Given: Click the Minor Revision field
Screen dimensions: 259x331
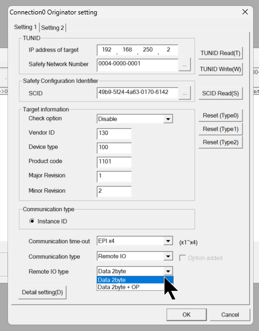Looking at the screenshot, I should pyautogui.click(x=114, y=191).
